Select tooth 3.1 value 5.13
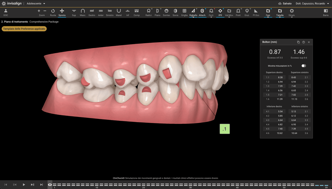Viewport: 332px width, 189px height. click(294, 111)
